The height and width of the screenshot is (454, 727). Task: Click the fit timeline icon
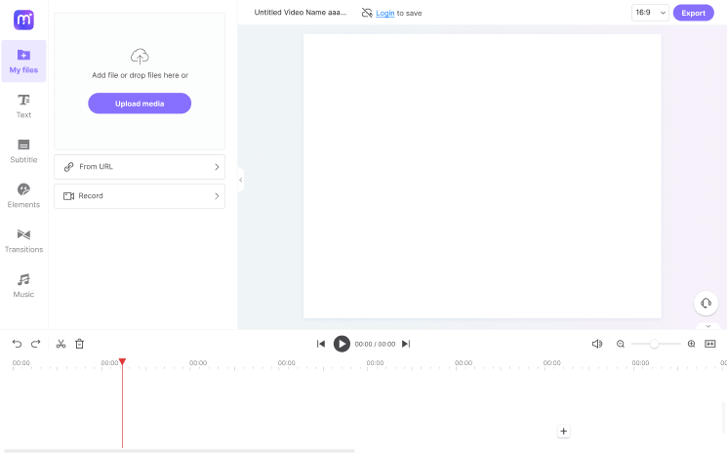(710, 344)
